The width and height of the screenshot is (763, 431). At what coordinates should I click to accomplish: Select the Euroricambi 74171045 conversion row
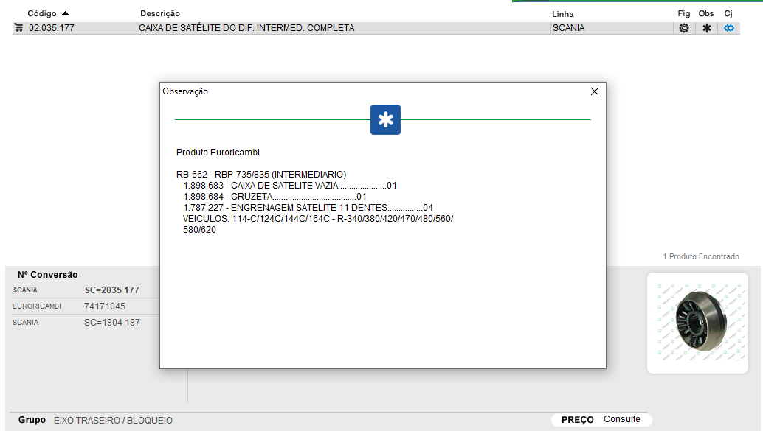click(x=85, y=306)
